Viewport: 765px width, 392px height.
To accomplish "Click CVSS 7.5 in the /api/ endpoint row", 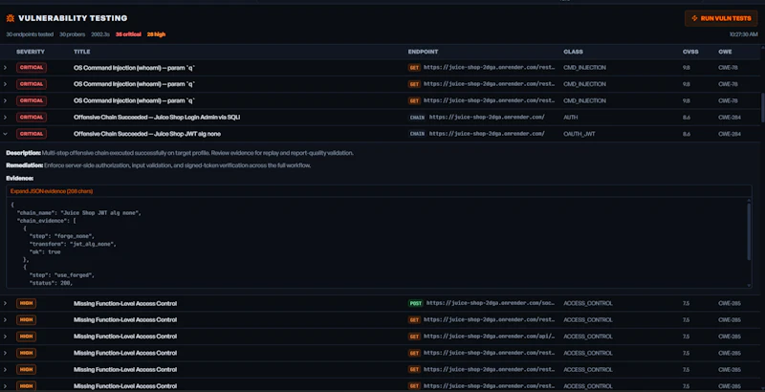I will pos(686,337).
